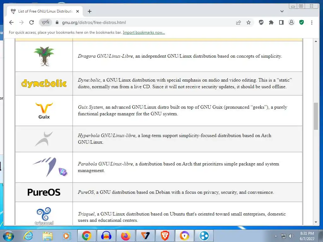The width and height of the screenshot is (323, 242).
Task: Open the Hyperbola GNU/Linux-libre link
Action: (x=107, y=135)
